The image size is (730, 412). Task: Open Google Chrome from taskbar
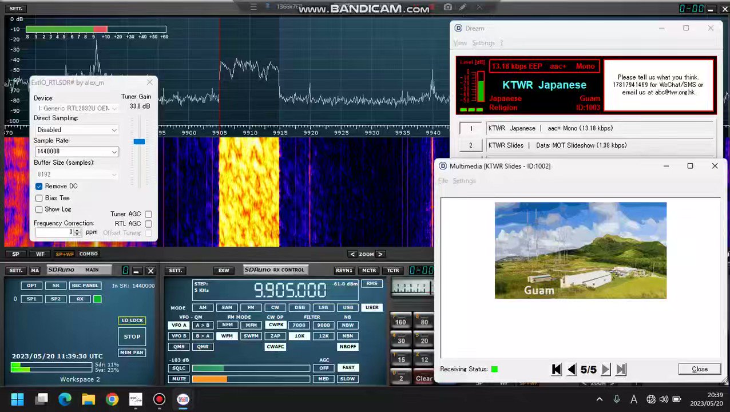[x=112, y=399]
